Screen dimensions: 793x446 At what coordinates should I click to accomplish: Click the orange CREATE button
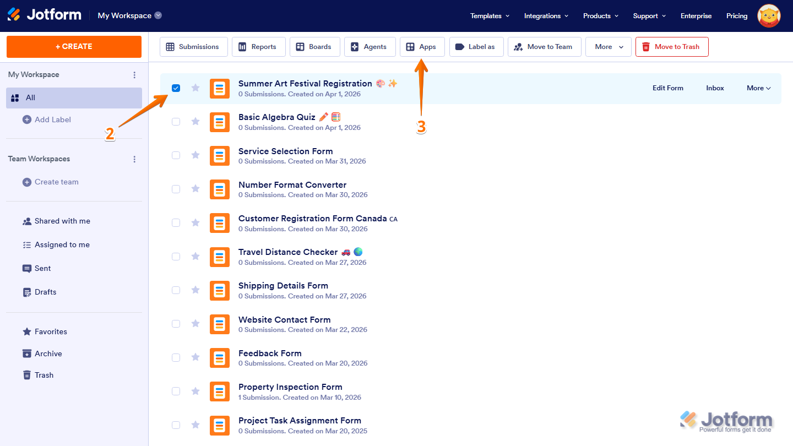(x=73, y=47)
